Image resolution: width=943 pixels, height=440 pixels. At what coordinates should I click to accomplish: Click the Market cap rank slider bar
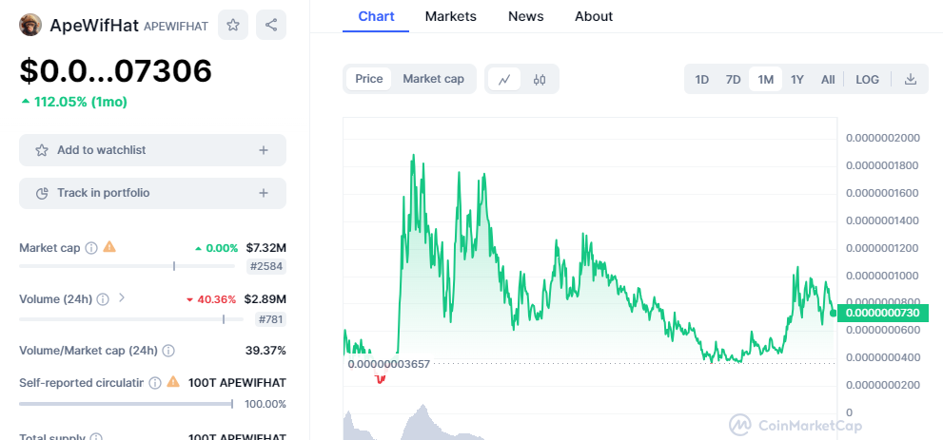point(127,266)
